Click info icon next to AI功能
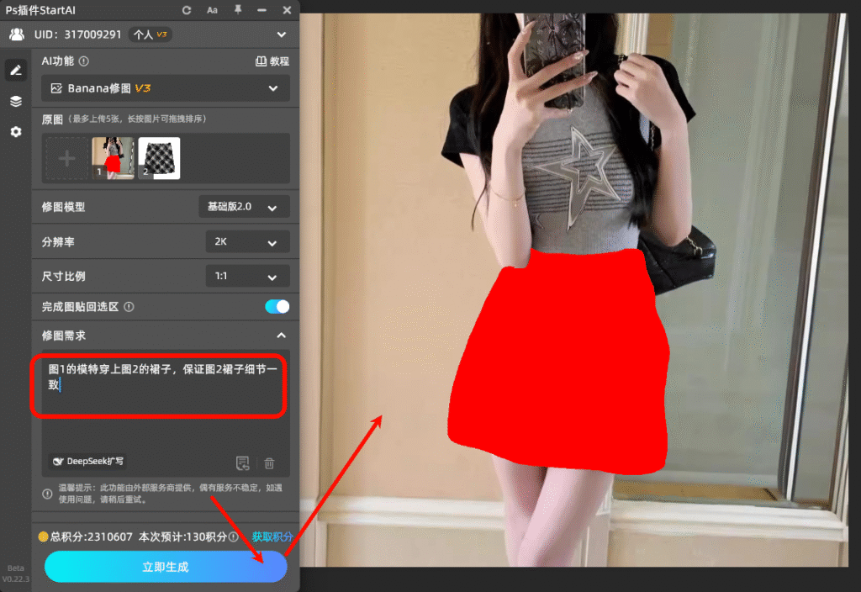Viewport: 861px width, 592px height. pyautogui.click(x=84, y=61)
